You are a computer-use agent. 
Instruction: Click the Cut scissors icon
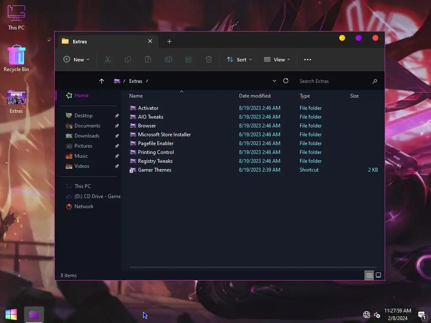[x=107, y=59]
